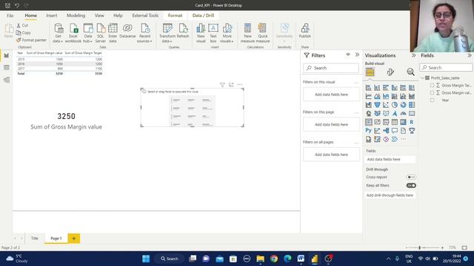This screenshot has width=474, height=266.
Task: Check the Gross Margin Target field
Action: point(432,86)
